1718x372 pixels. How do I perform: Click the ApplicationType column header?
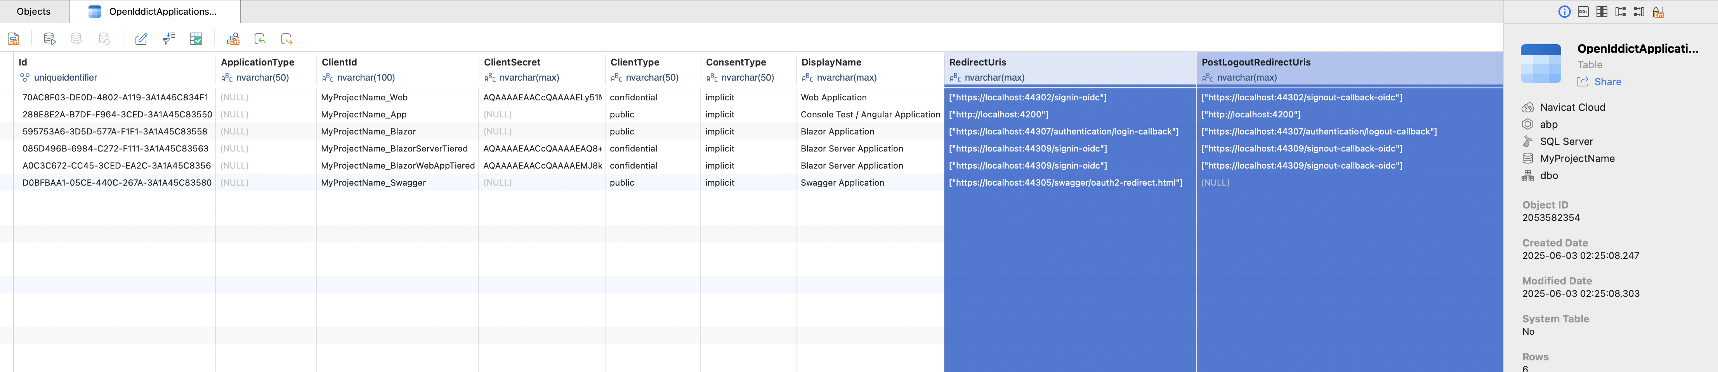[257, 62]
